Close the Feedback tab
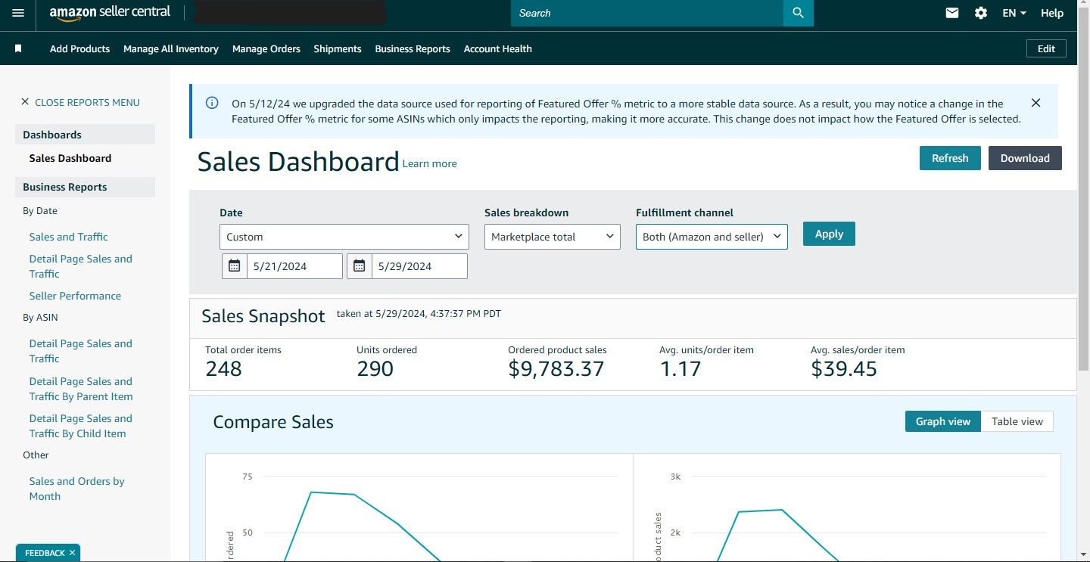The width and height of the screenshot is (1090, 562). 72,553
